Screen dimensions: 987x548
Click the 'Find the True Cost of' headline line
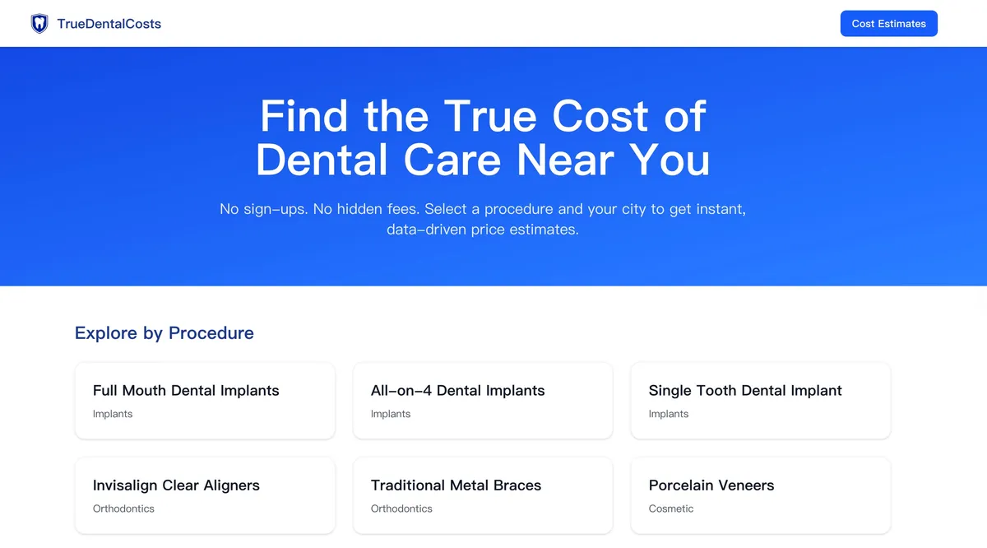tap(483, 116)
